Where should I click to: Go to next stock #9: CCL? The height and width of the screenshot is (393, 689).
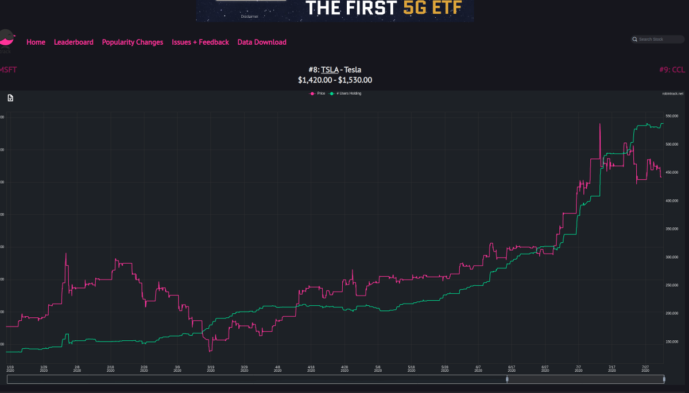[672, 70]
